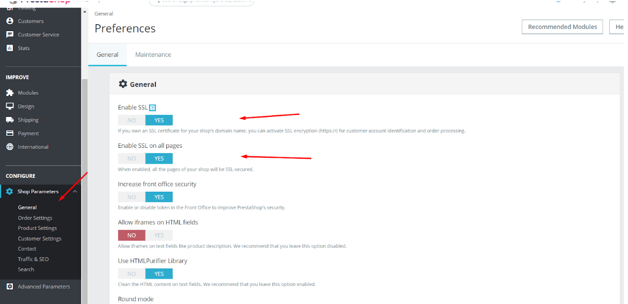Set Allow iframes on HTML fields to YES
Image resolution: width=628 pixels, height=304 pixels.
tap(159, 235)
